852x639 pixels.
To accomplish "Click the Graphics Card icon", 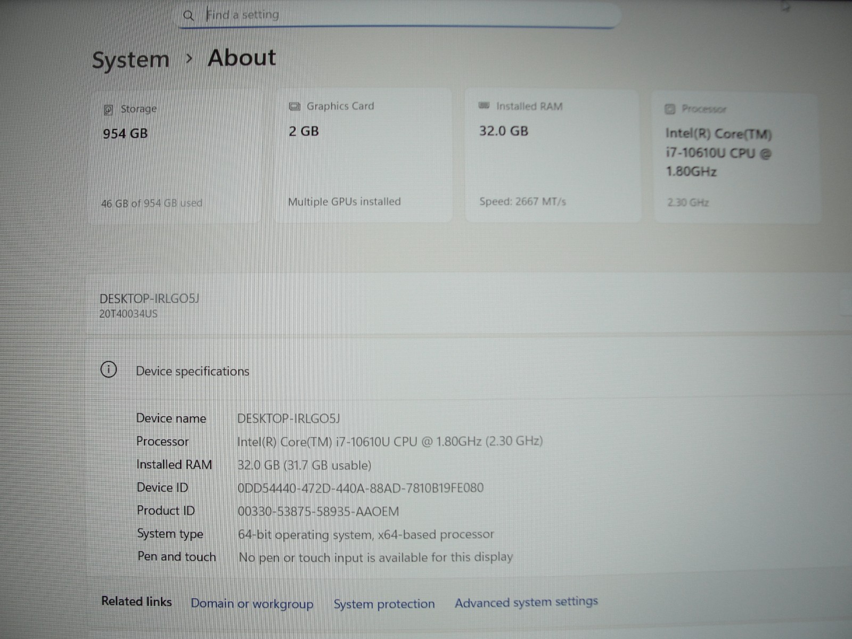I will click(294, 106).
